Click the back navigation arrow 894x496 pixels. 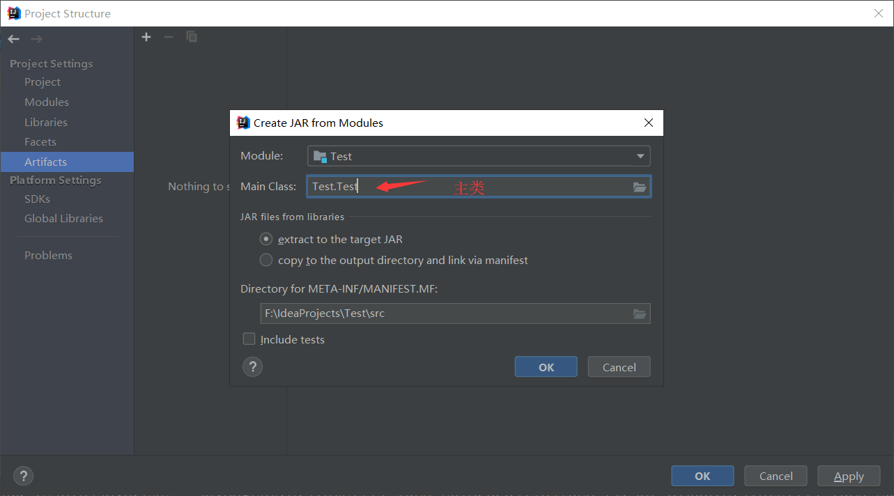(14, 39)
